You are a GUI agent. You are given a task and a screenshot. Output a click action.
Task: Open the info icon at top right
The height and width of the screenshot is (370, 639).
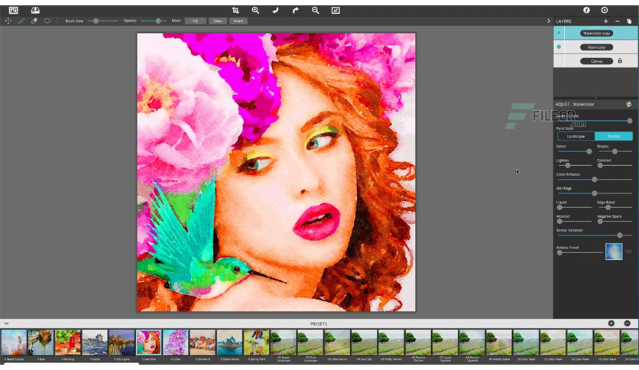tap(586, 10)
